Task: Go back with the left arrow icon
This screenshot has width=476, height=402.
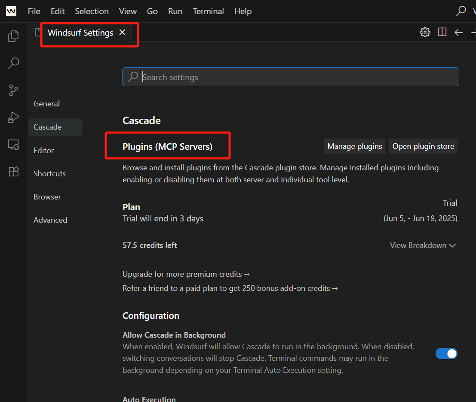Action: tap(458, 32)
